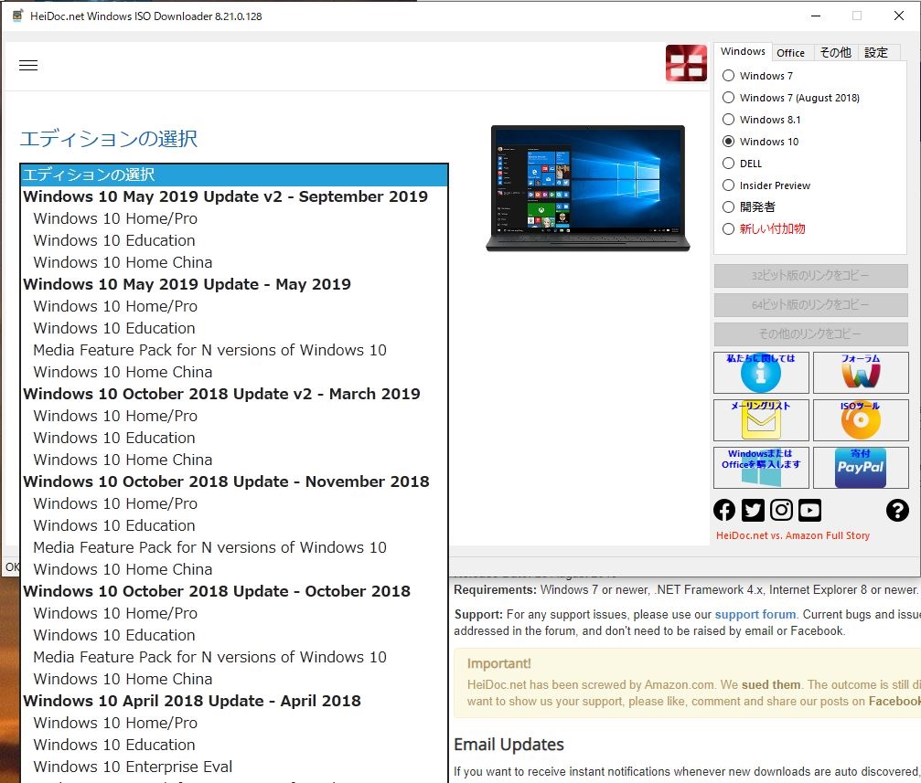Open the ISO tools disc icon

(861, 420)
